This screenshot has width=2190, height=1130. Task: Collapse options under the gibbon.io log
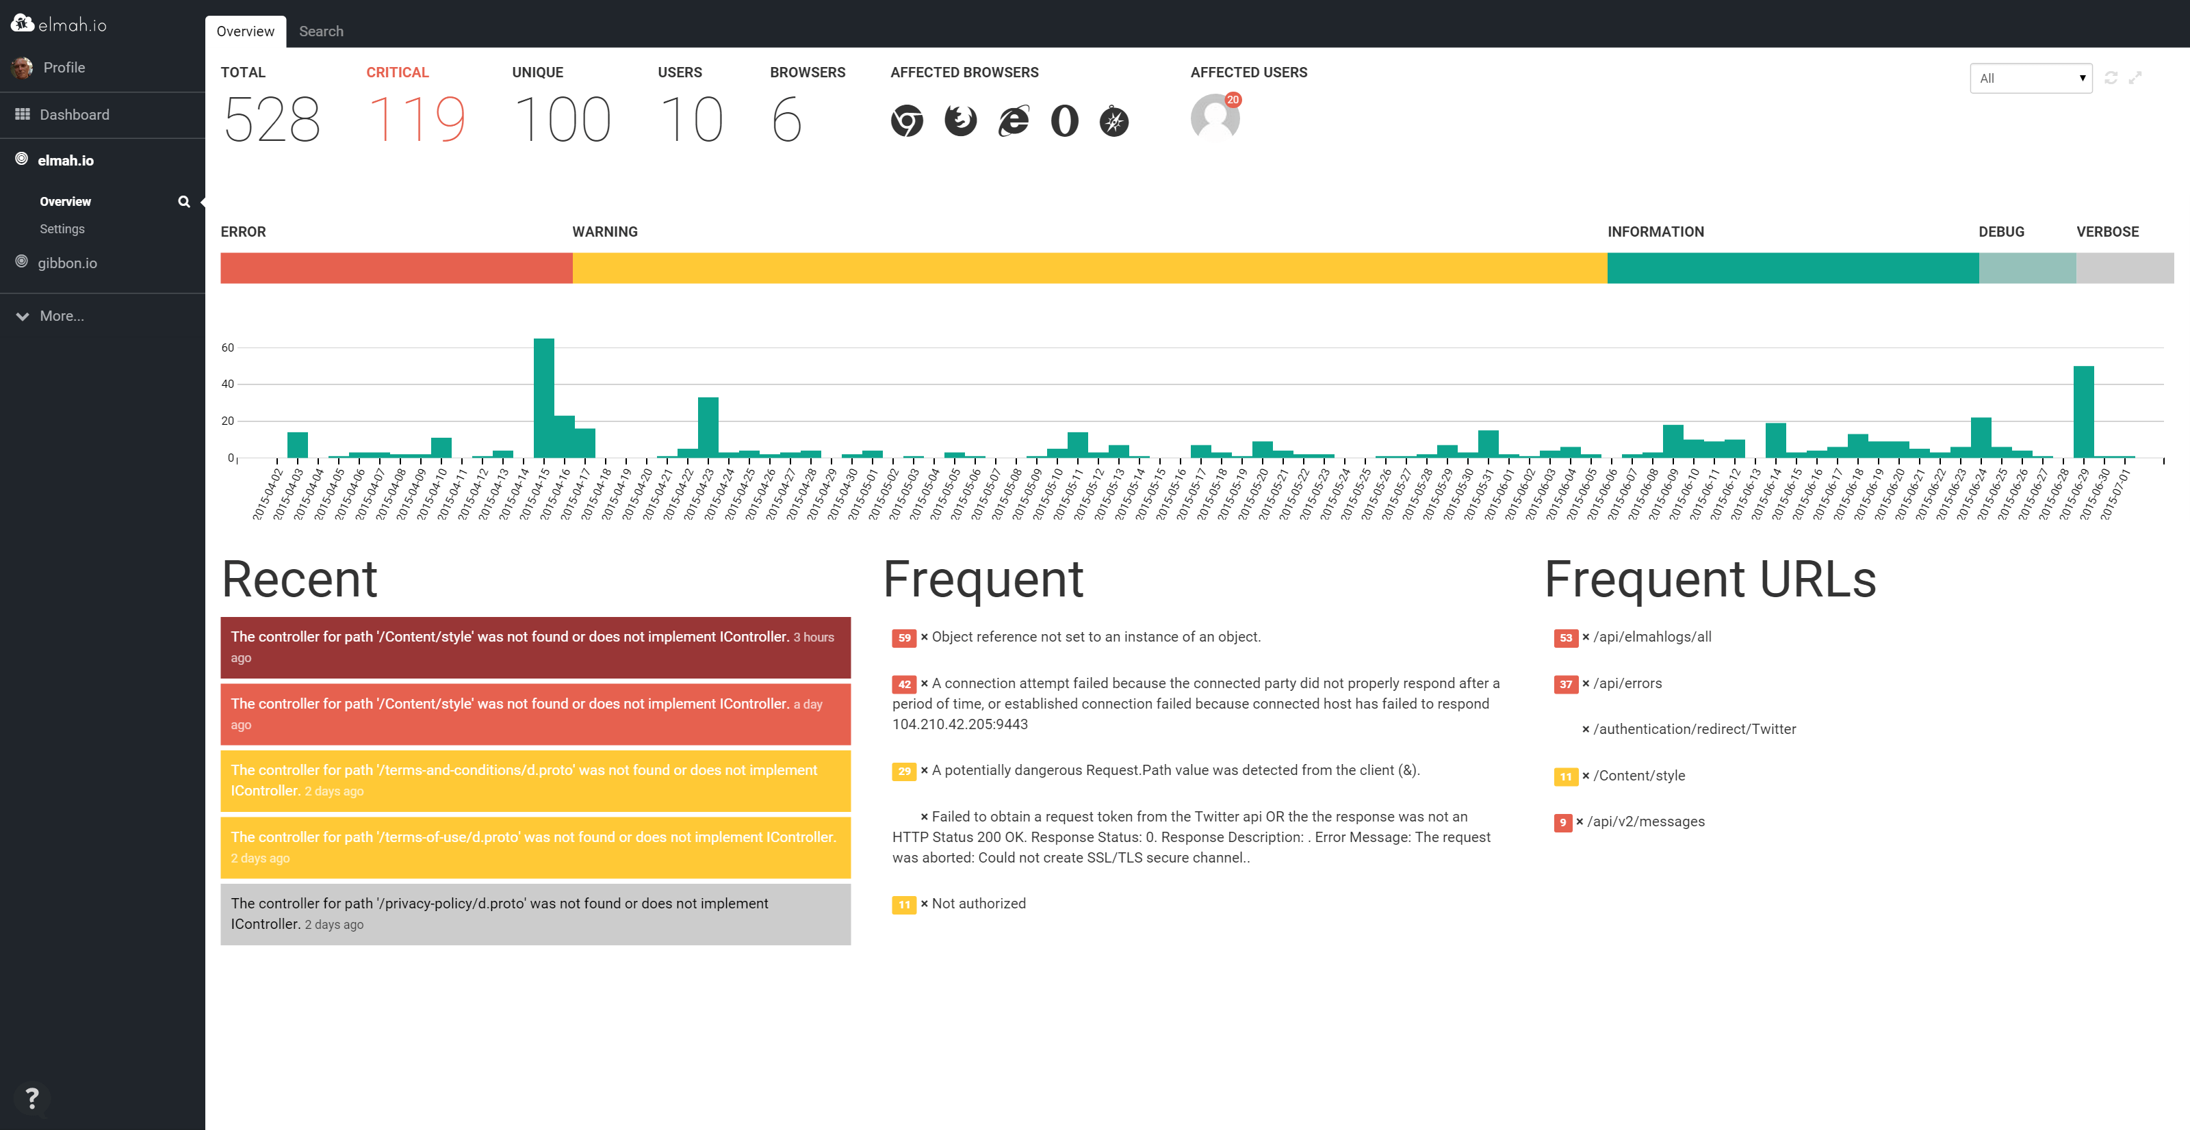click(66, 263)
